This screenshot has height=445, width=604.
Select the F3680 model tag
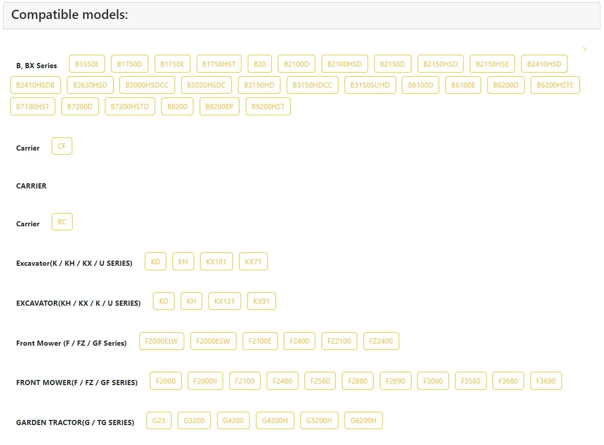[x=508, y=381]
